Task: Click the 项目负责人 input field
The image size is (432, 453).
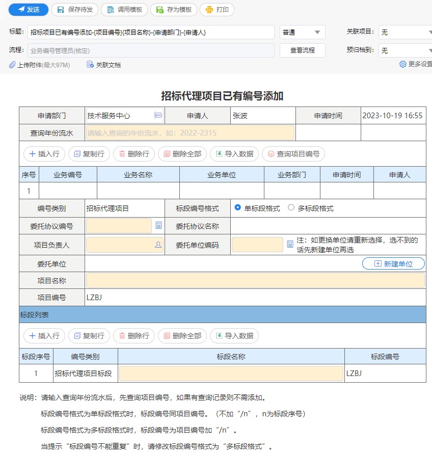Action: click(x=125, y=245)
